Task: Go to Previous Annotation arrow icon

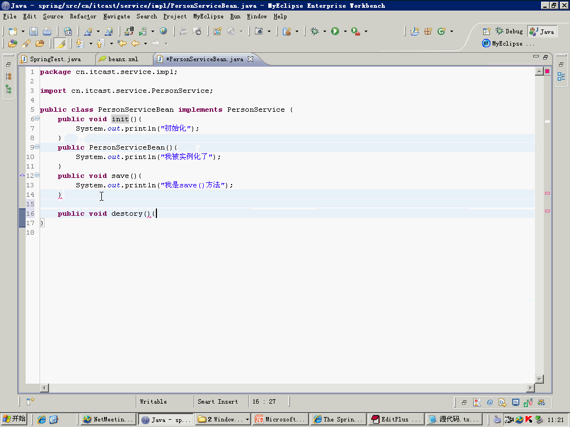Action: [x=101, y=43]
